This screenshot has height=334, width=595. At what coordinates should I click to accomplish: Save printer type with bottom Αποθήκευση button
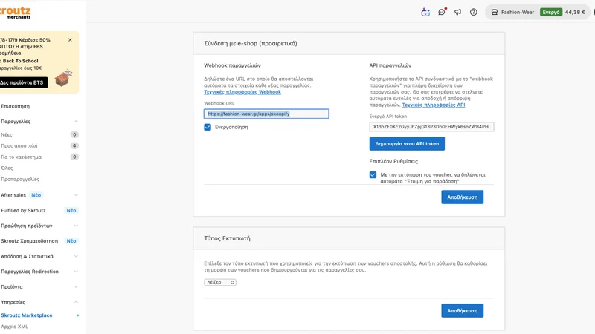pyautogui.click(x=462, y=310)
